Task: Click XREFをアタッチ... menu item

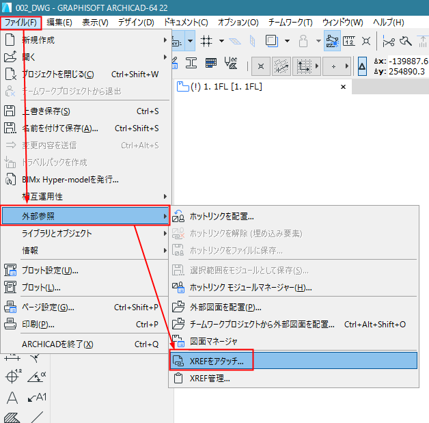Action: [294, 361]
